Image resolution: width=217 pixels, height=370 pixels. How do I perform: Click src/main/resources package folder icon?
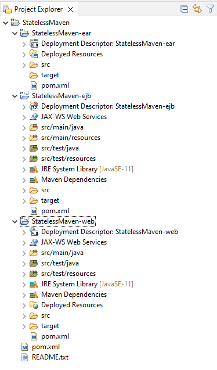(34, 138)
